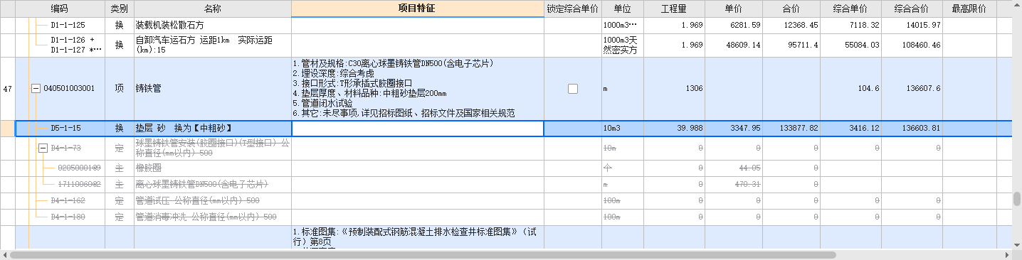Click the name cell 橡胶圈

(x=213, y=168)
